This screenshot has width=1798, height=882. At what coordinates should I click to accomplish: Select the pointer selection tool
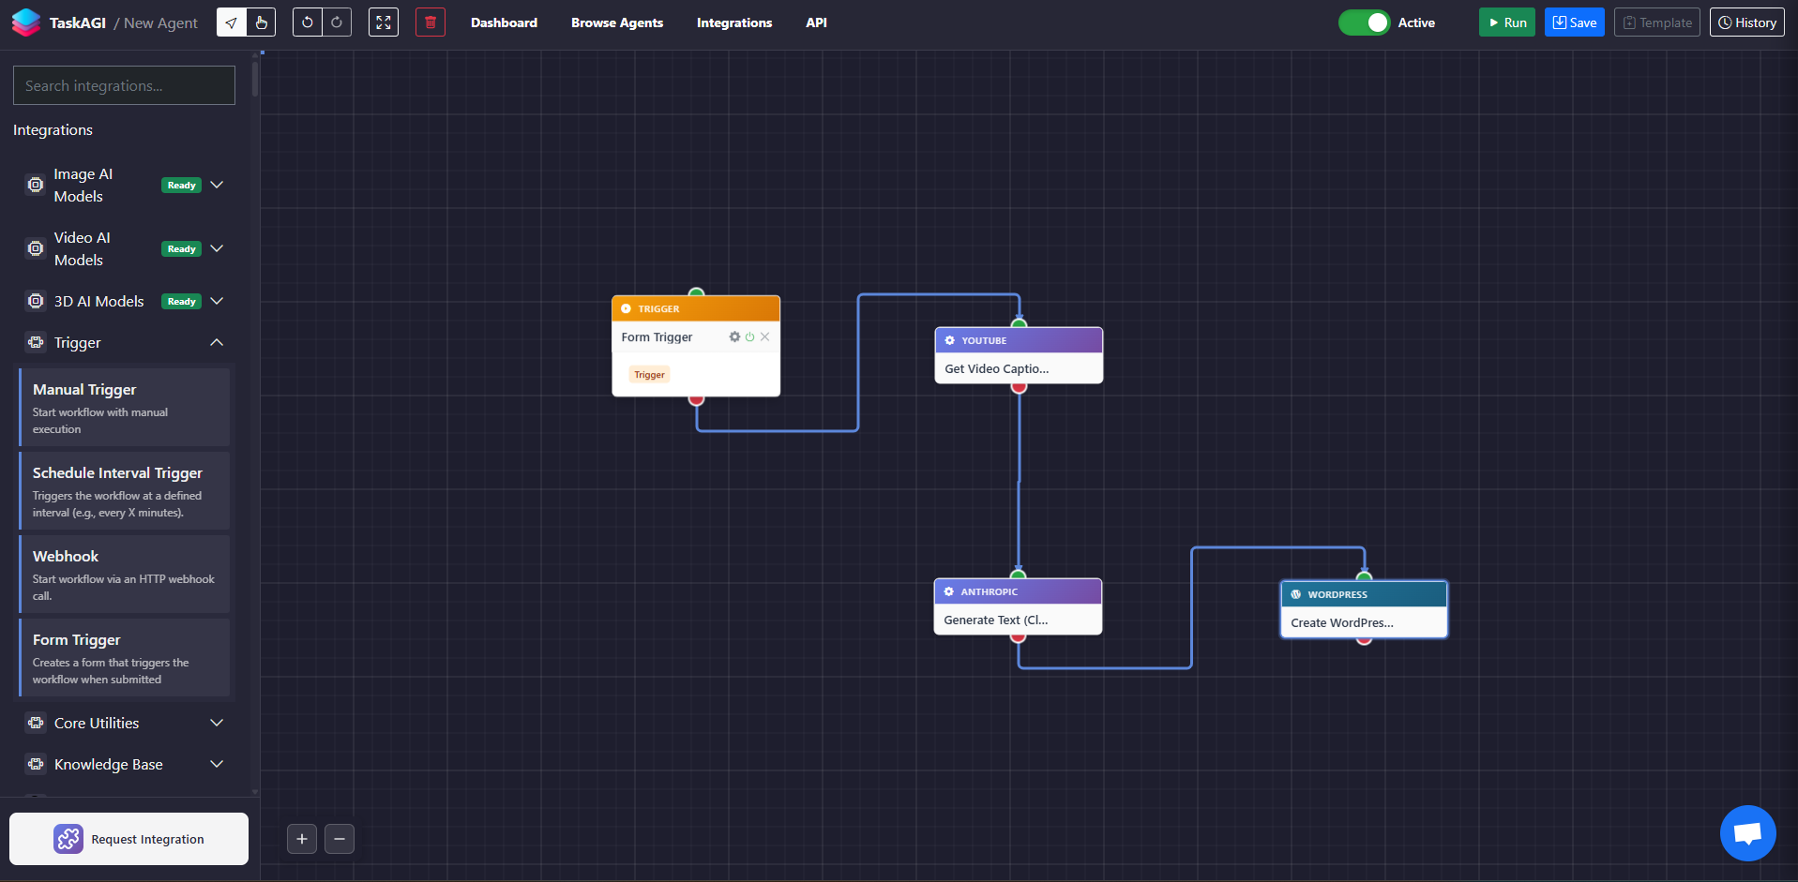[232, 22]
